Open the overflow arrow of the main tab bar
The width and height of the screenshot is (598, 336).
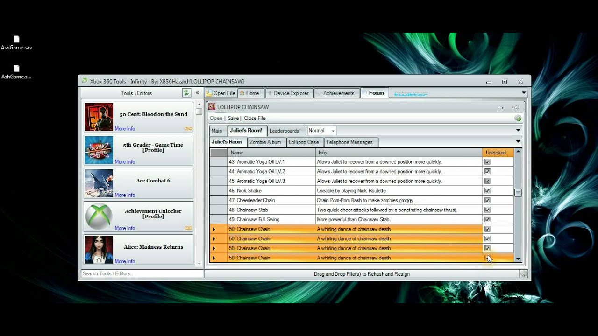[524, 93]
